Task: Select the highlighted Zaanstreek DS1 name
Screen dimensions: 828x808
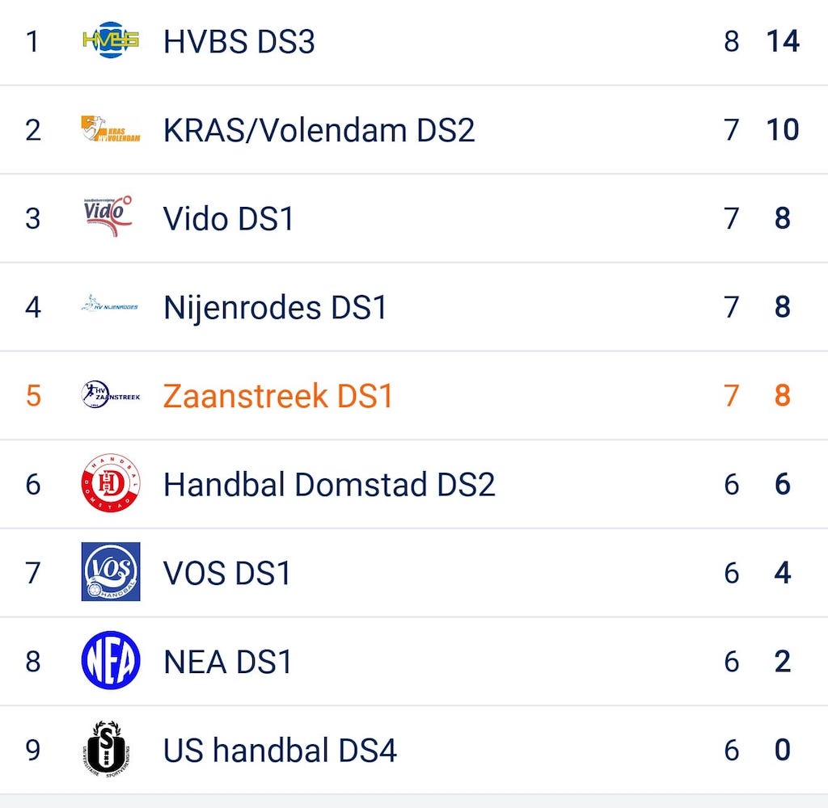Action: click(277, 396)
